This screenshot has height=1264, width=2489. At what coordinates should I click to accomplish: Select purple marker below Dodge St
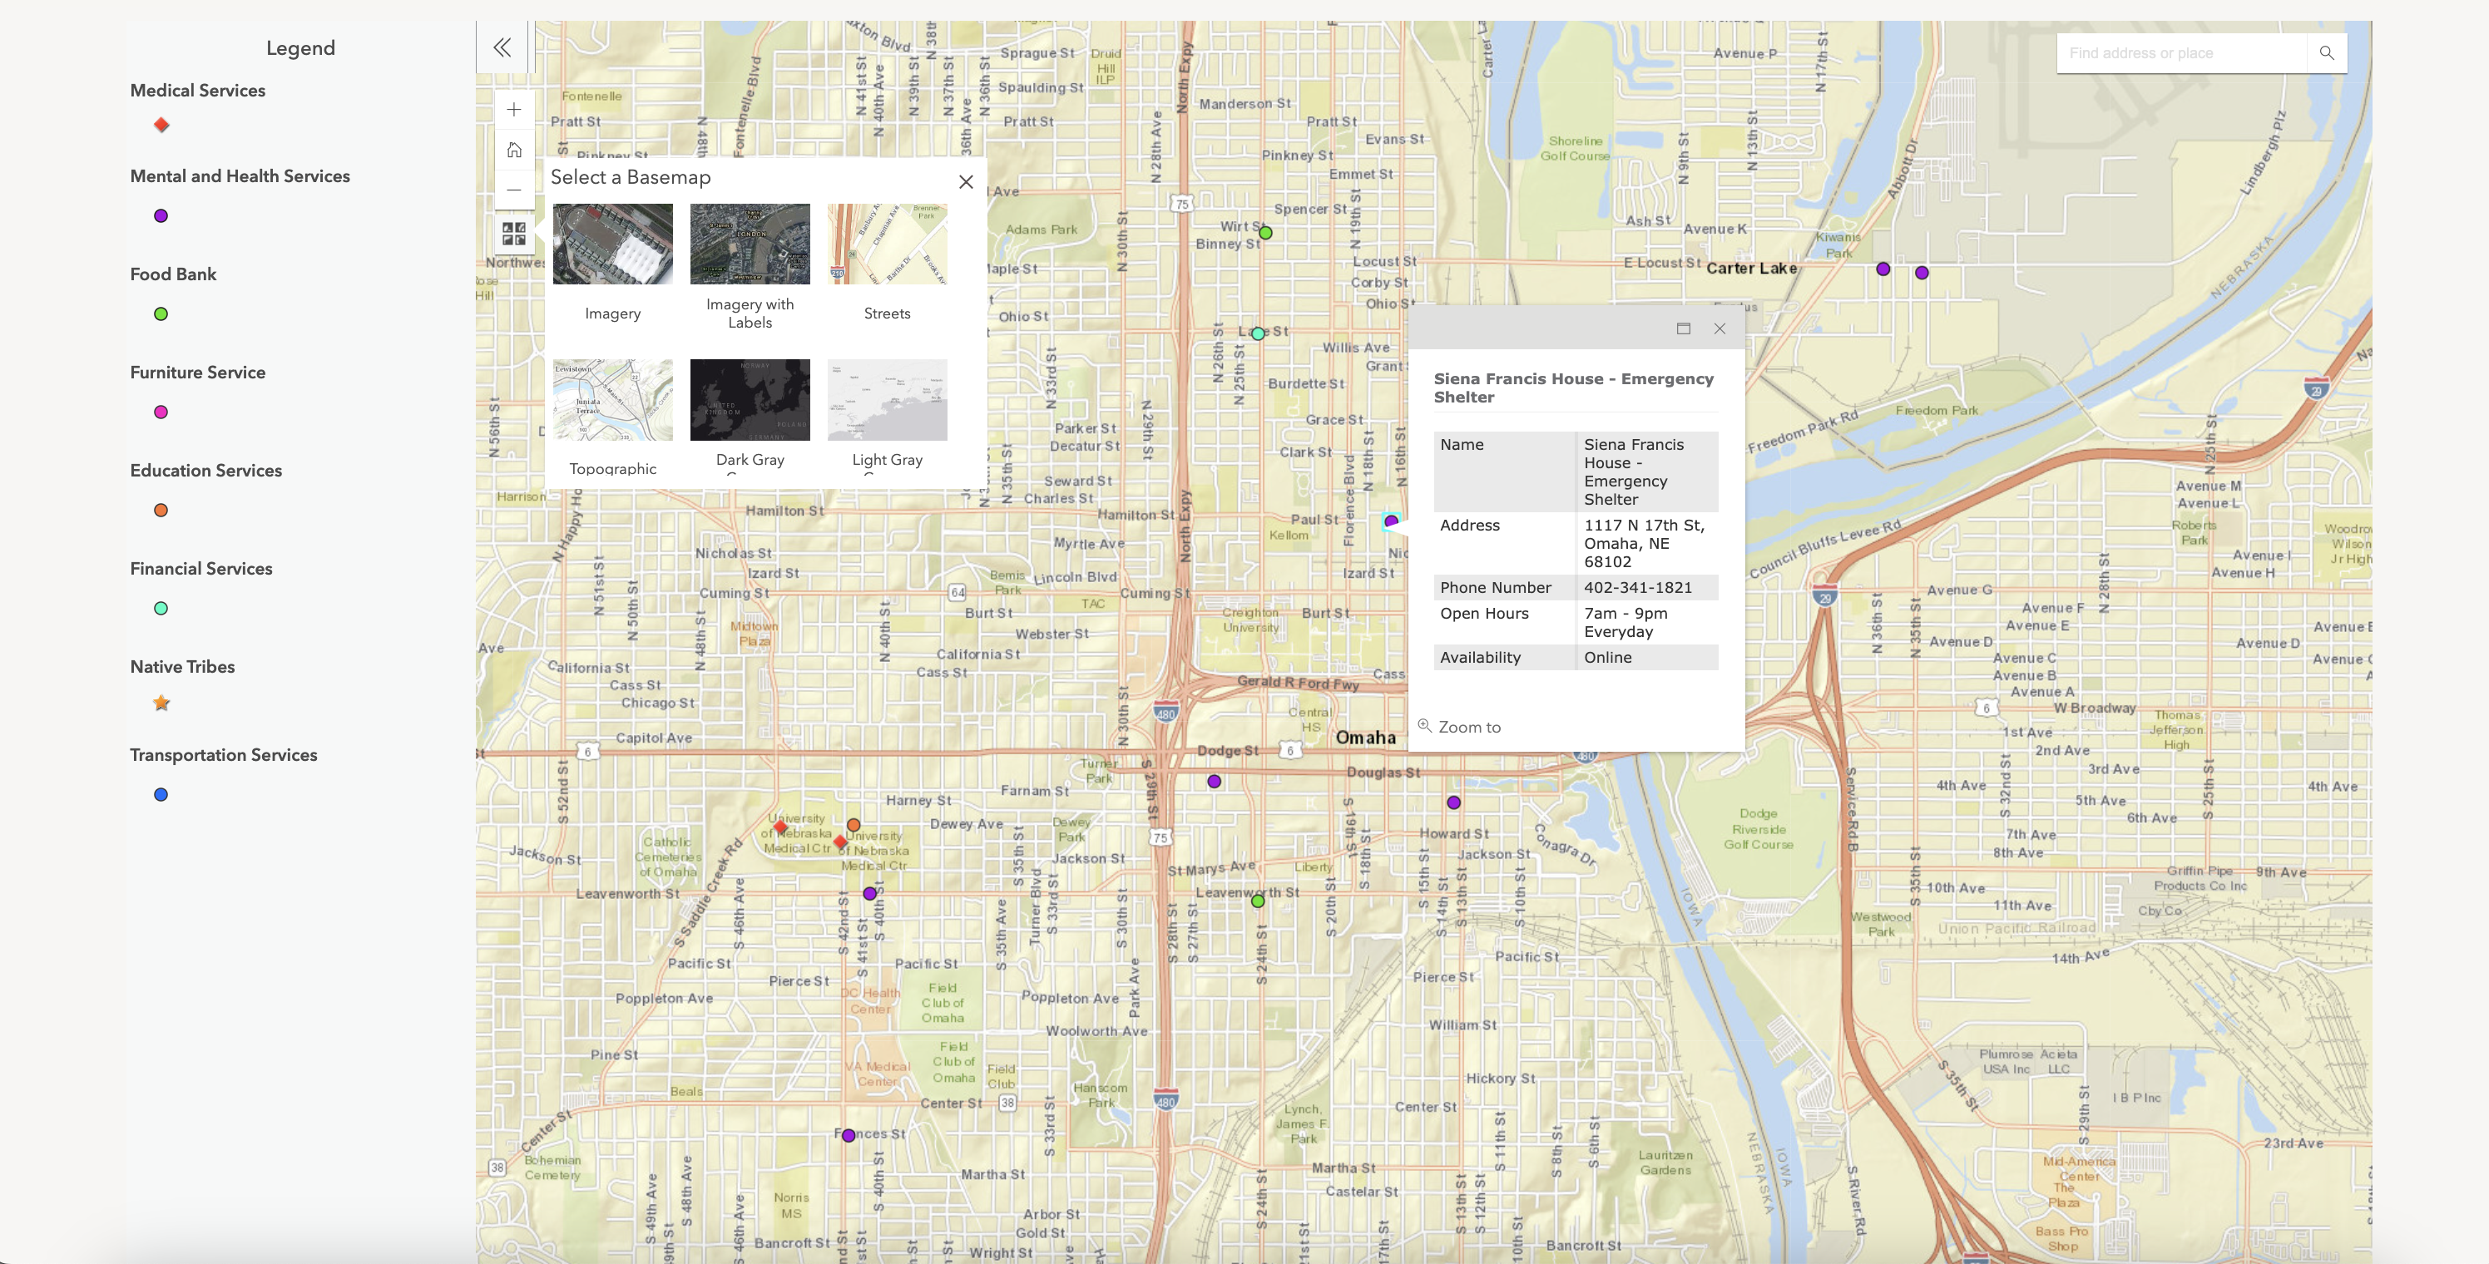1215,781
